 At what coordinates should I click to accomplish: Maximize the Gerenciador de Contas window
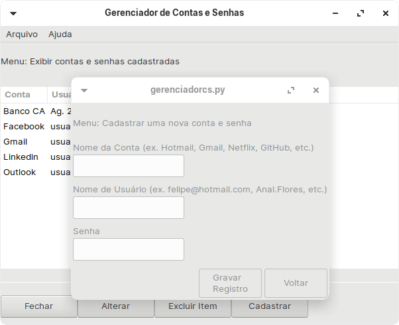[361, 13]
